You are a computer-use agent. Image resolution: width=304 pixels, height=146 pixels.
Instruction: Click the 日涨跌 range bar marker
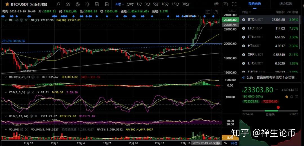278,108
